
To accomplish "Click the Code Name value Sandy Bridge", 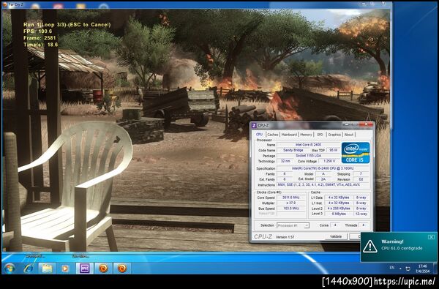I will click(x=293, y=151).
